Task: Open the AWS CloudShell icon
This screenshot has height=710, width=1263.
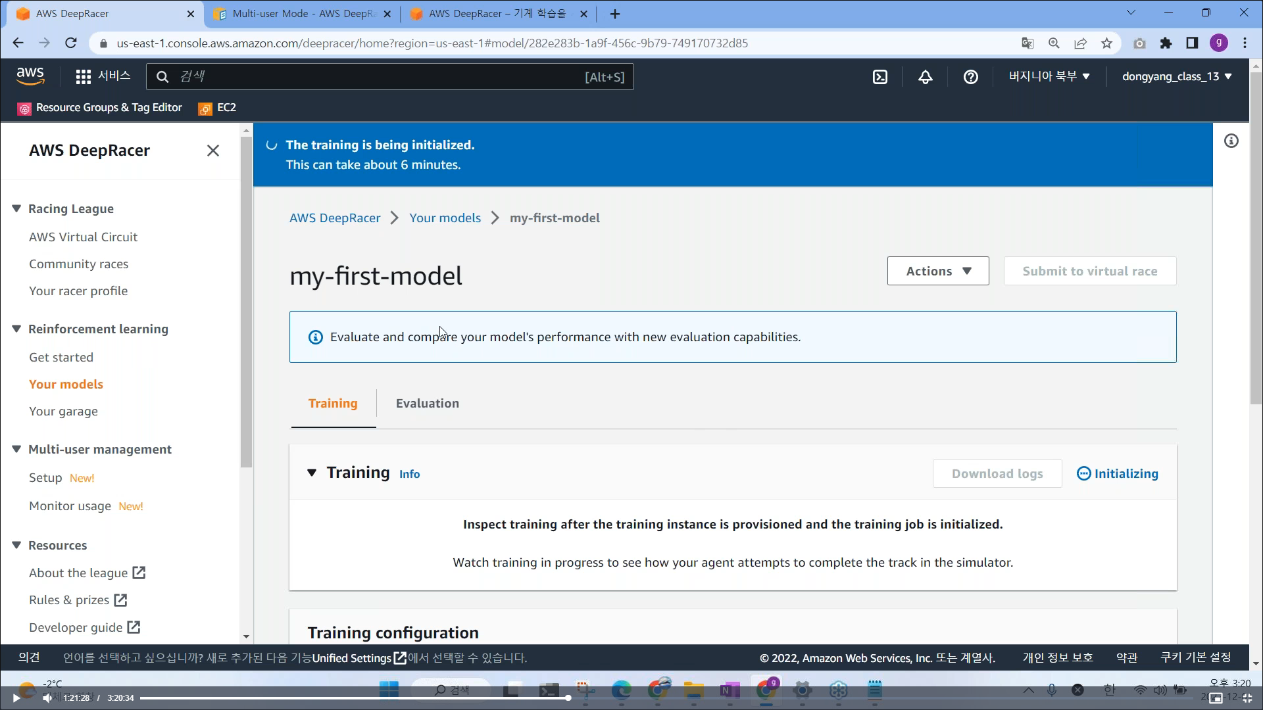Action: coord(879,77)
